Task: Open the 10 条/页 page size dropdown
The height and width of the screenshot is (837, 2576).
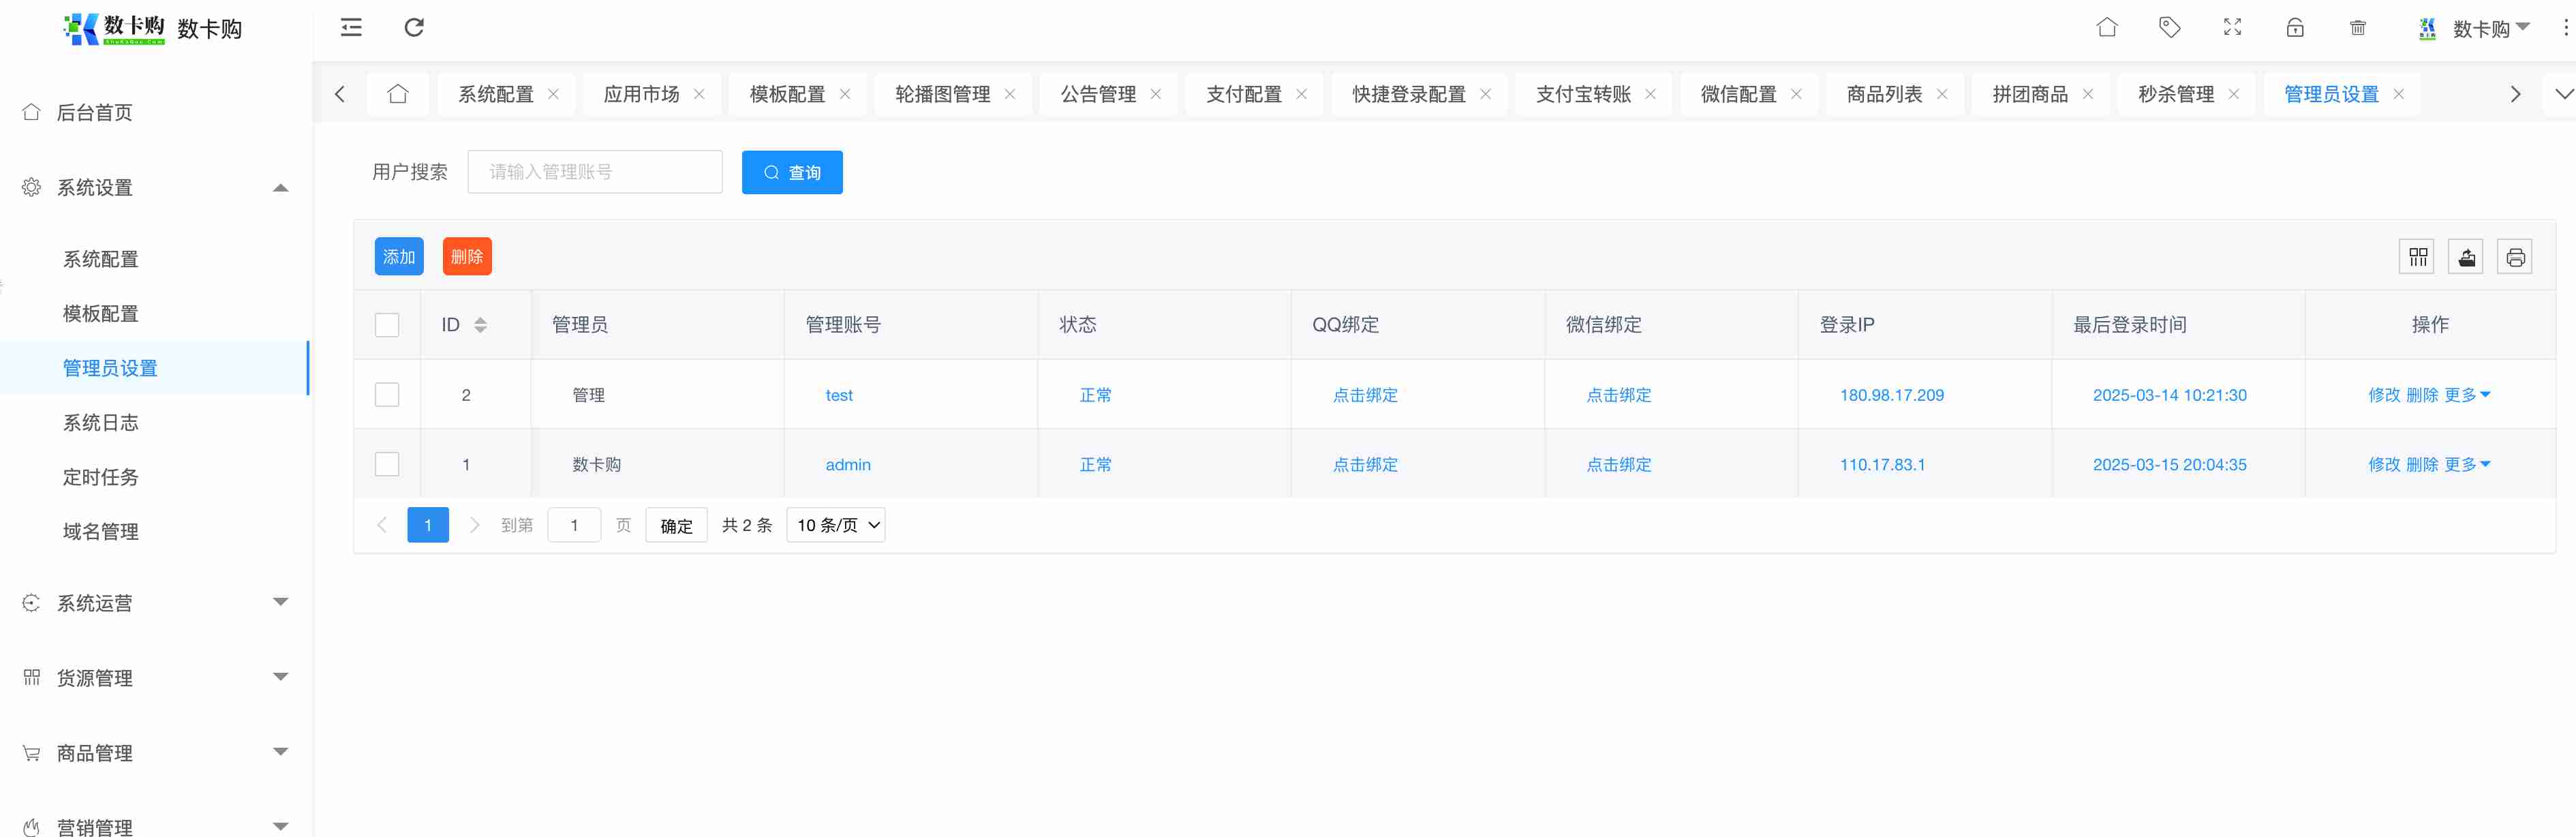Action: click(836, 525)
